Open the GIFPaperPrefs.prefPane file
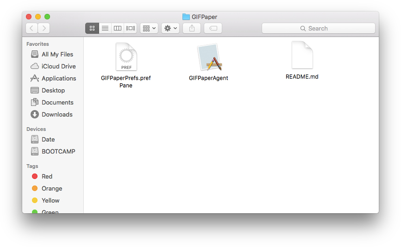The height and width of the screenshot is (247, 401). (x=126, y=57)
